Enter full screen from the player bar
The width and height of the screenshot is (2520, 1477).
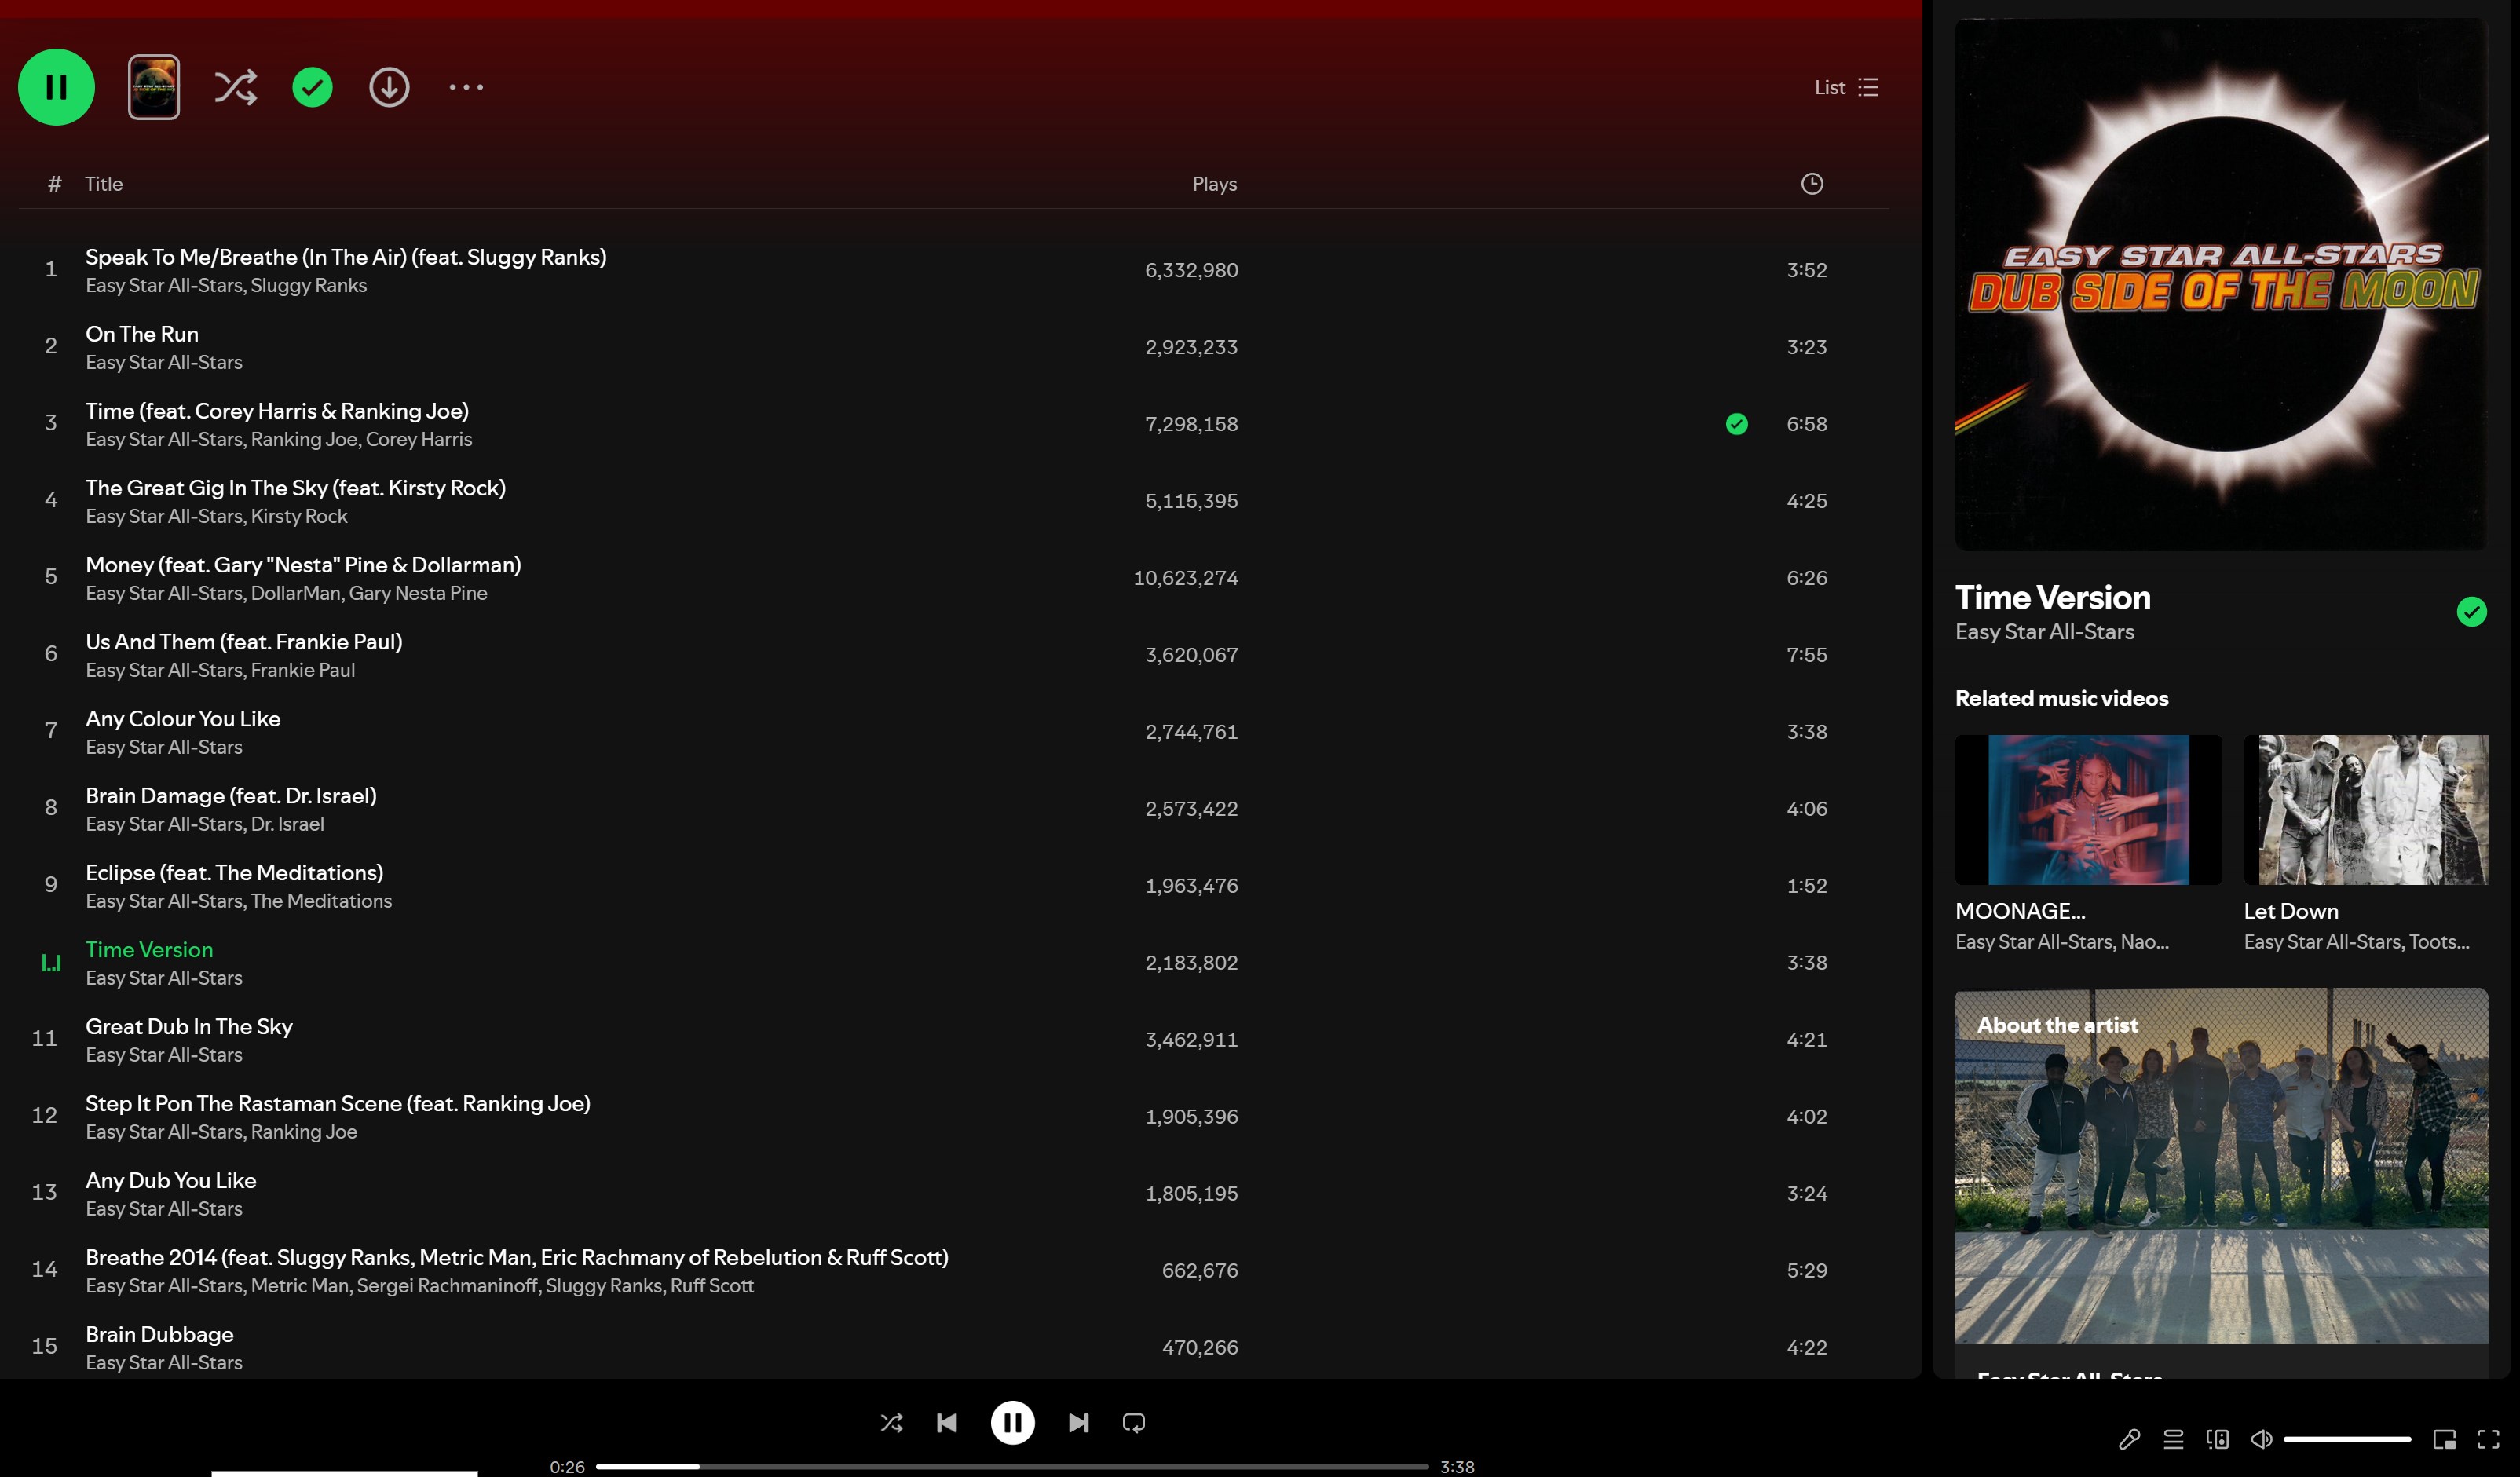(2488, 1439)
